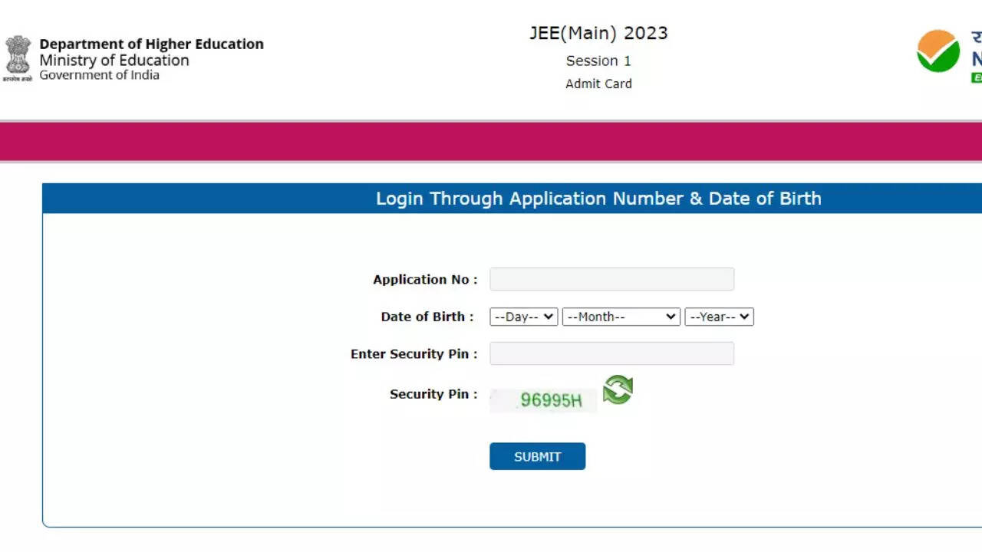Open the Day dropdown
Viewport: 982px width, 552px height.
523,317
